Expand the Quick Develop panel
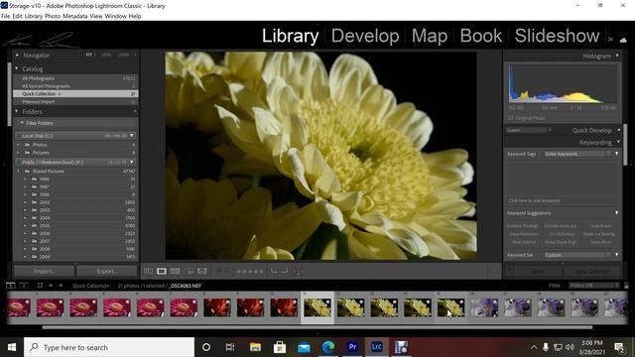This screenshot has height=357, width=635. pyautogui.click(x=618, y=130)
